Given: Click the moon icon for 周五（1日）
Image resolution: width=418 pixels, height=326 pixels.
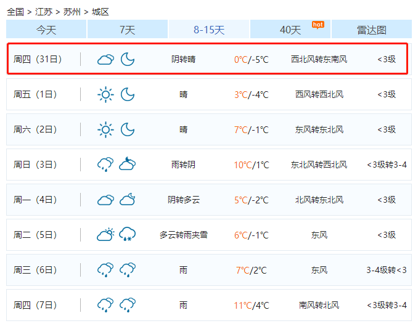Looking at the screenshot, I should (x=128, y=94).
